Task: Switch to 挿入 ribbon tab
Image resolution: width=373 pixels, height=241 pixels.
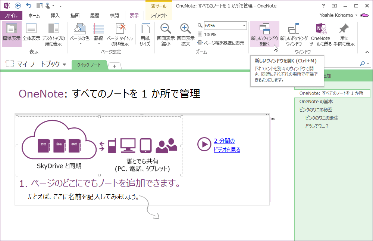Action: coord(55,15)
